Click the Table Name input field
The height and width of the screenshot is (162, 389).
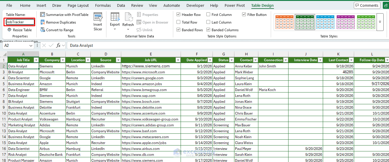[20, 22]
